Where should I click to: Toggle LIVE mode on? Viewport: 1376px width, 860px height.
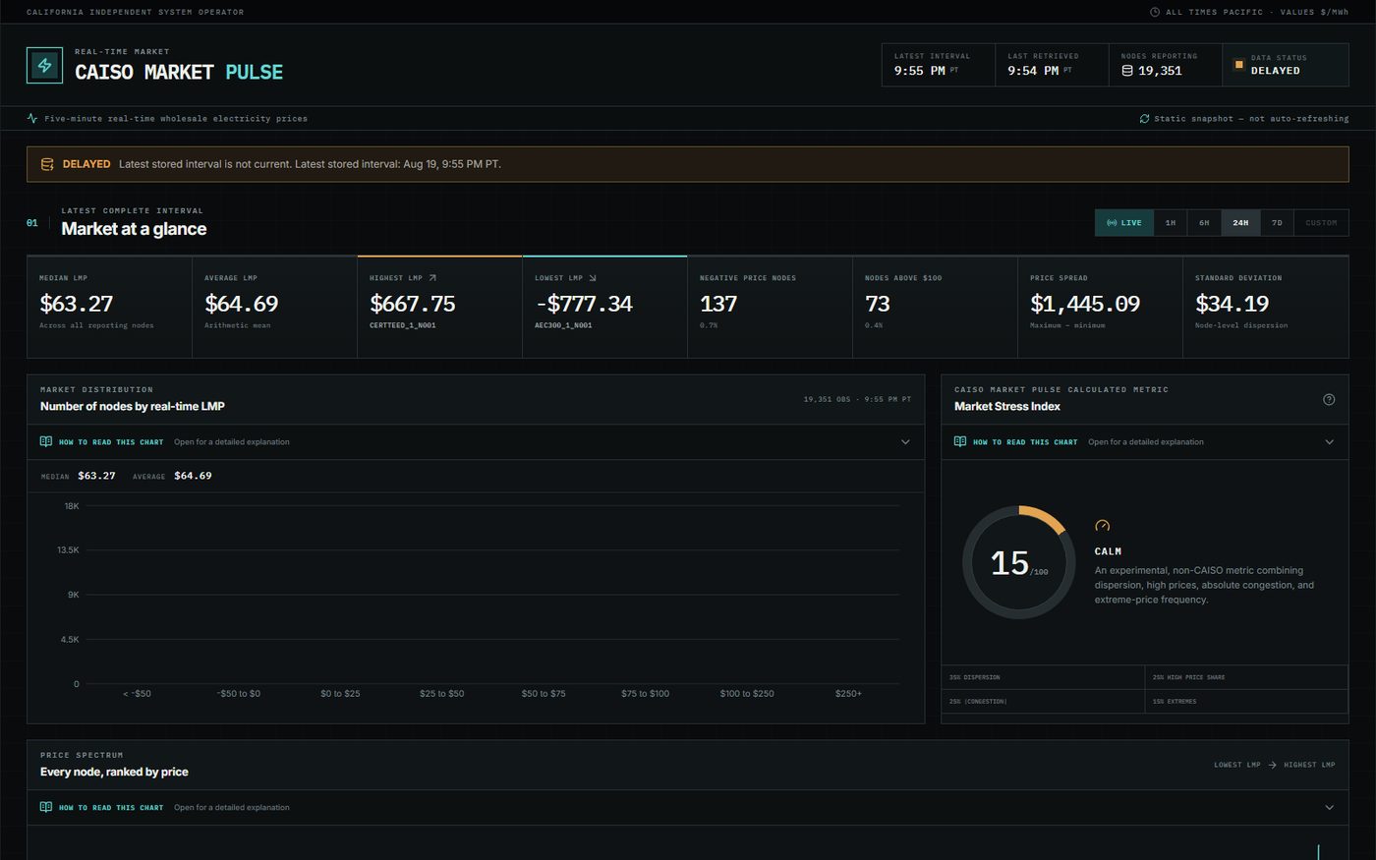point(1124,223)
